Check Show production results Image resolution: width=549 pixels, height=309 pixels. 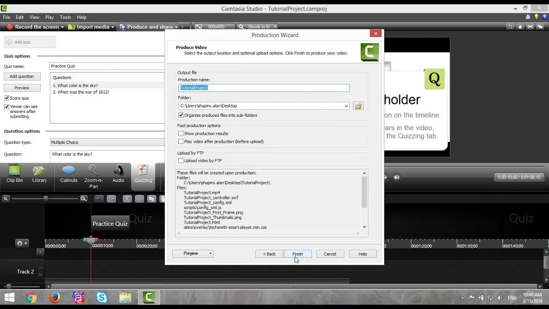[181, 133]
